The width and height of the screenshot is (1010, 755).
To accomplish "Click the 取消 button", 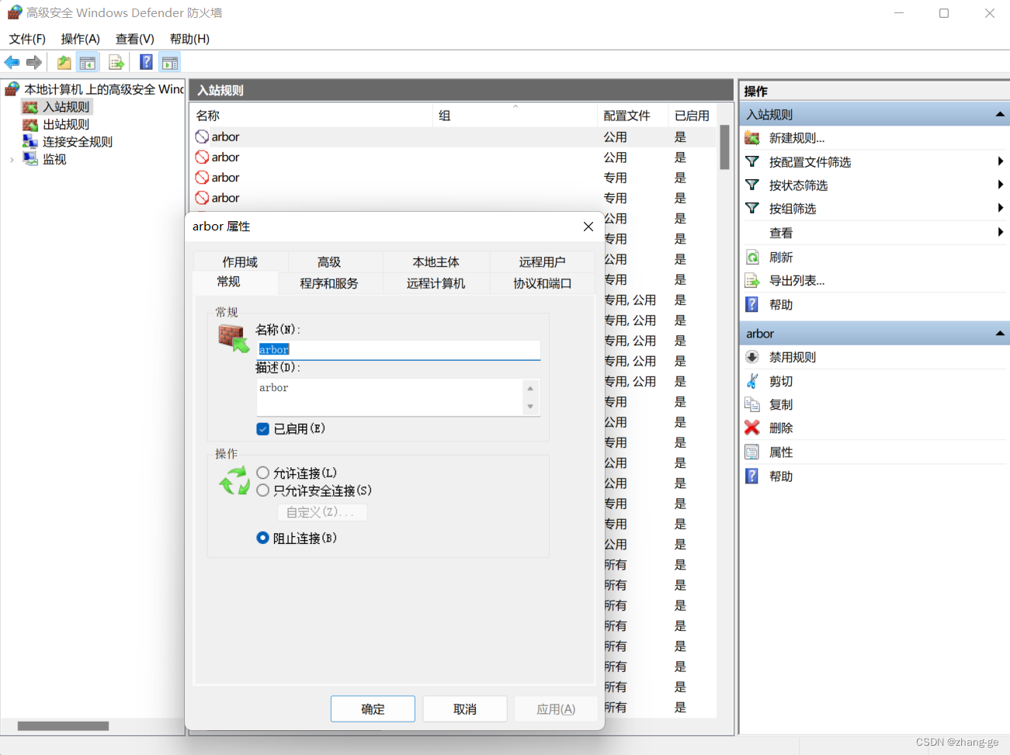I will 465,709.
